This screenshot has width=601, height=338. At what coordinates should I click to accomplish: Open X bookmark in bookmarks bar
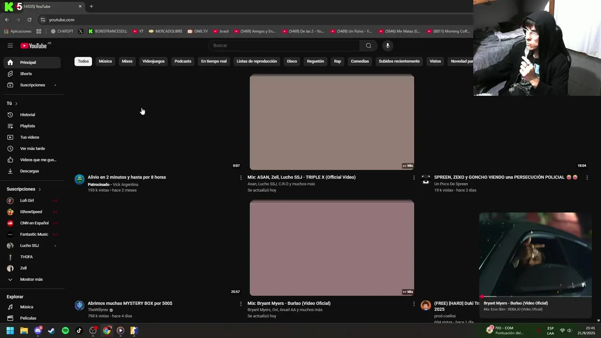81,31
